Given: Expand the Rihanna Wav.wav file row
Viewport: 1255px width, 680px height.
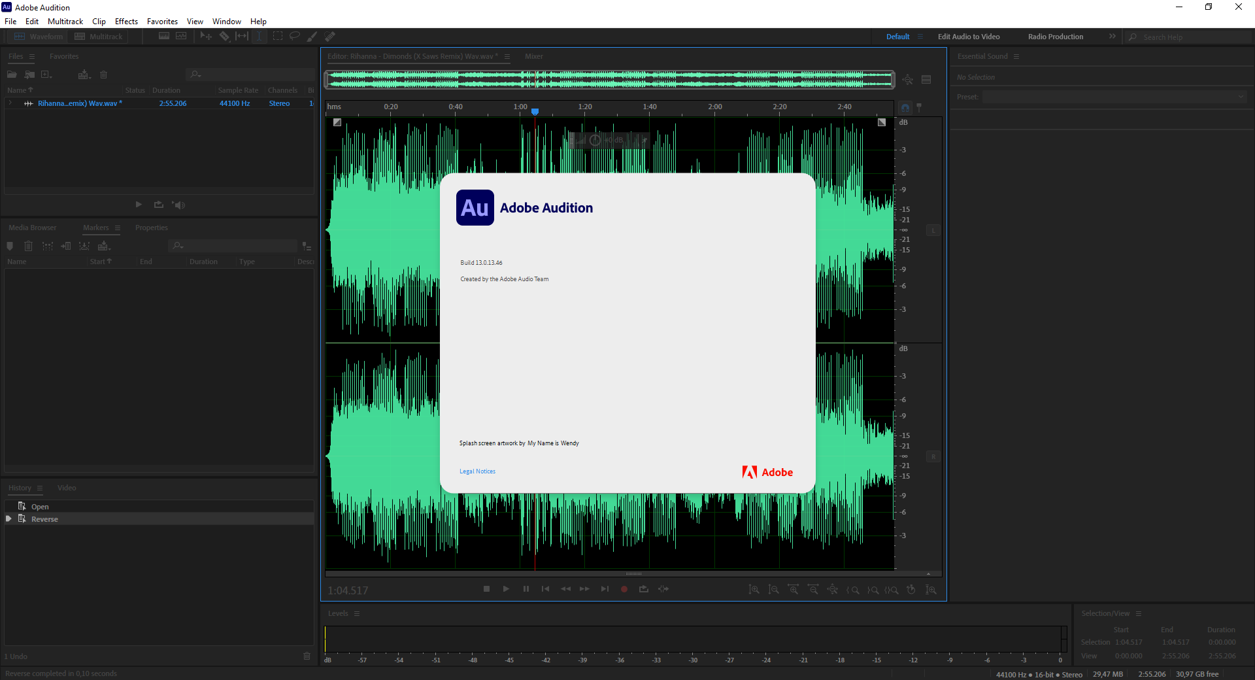Looking at the screenshot, I should coord(10,103).
